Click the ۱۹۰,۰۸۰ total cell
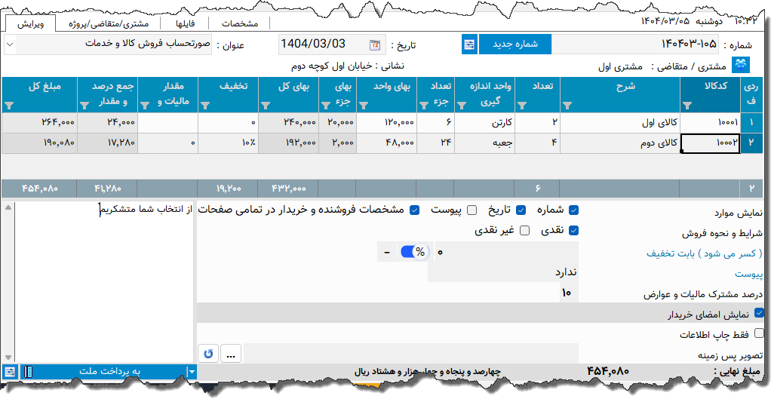The image size is (771, 399). coord(39,143)
